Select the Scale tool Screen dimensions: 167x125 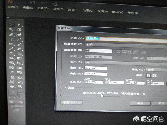click(x=19, y=53)
